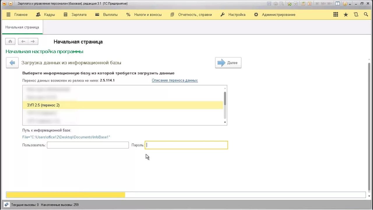Open the Администрирование section
Viewport: 373px width, 210px height.
coord(275,15)
